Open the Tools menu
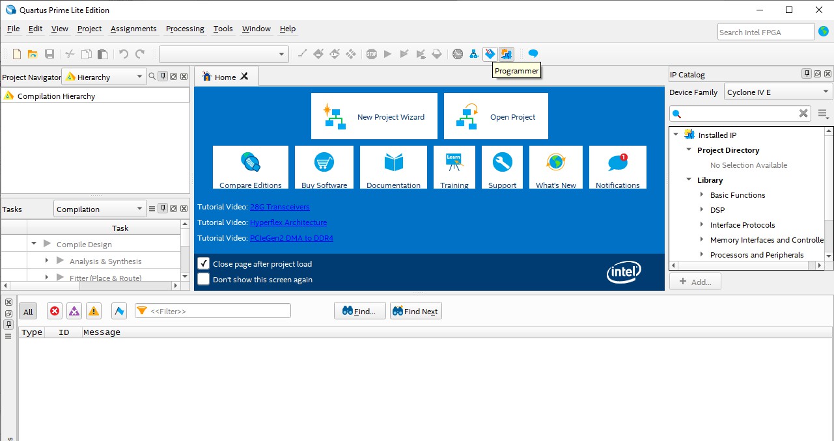 coord(223,29)
